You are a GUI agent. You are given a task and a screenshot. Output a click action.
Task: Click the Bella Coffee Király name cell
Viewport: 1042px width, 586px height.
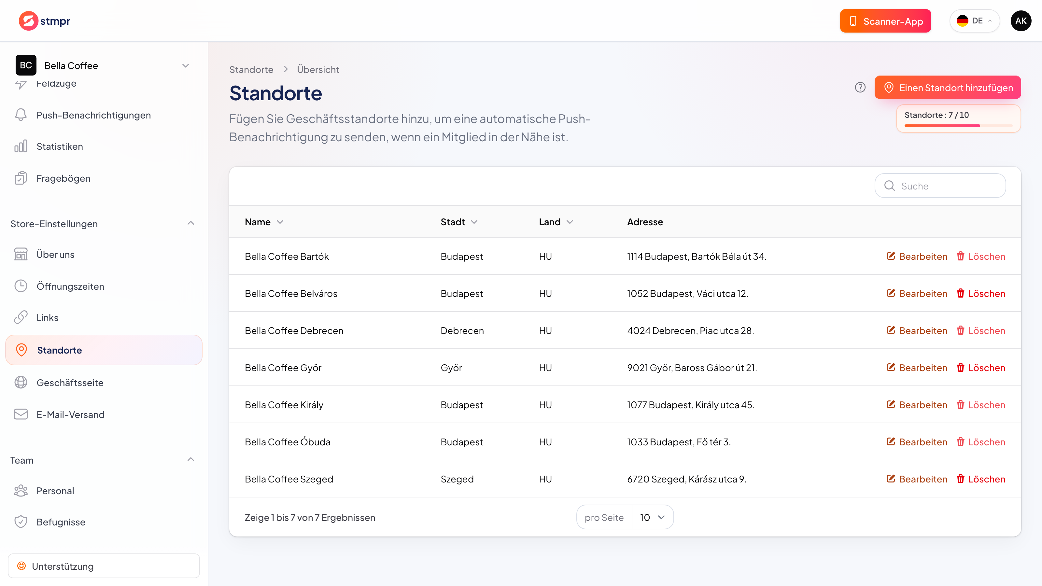click(284, 405)
